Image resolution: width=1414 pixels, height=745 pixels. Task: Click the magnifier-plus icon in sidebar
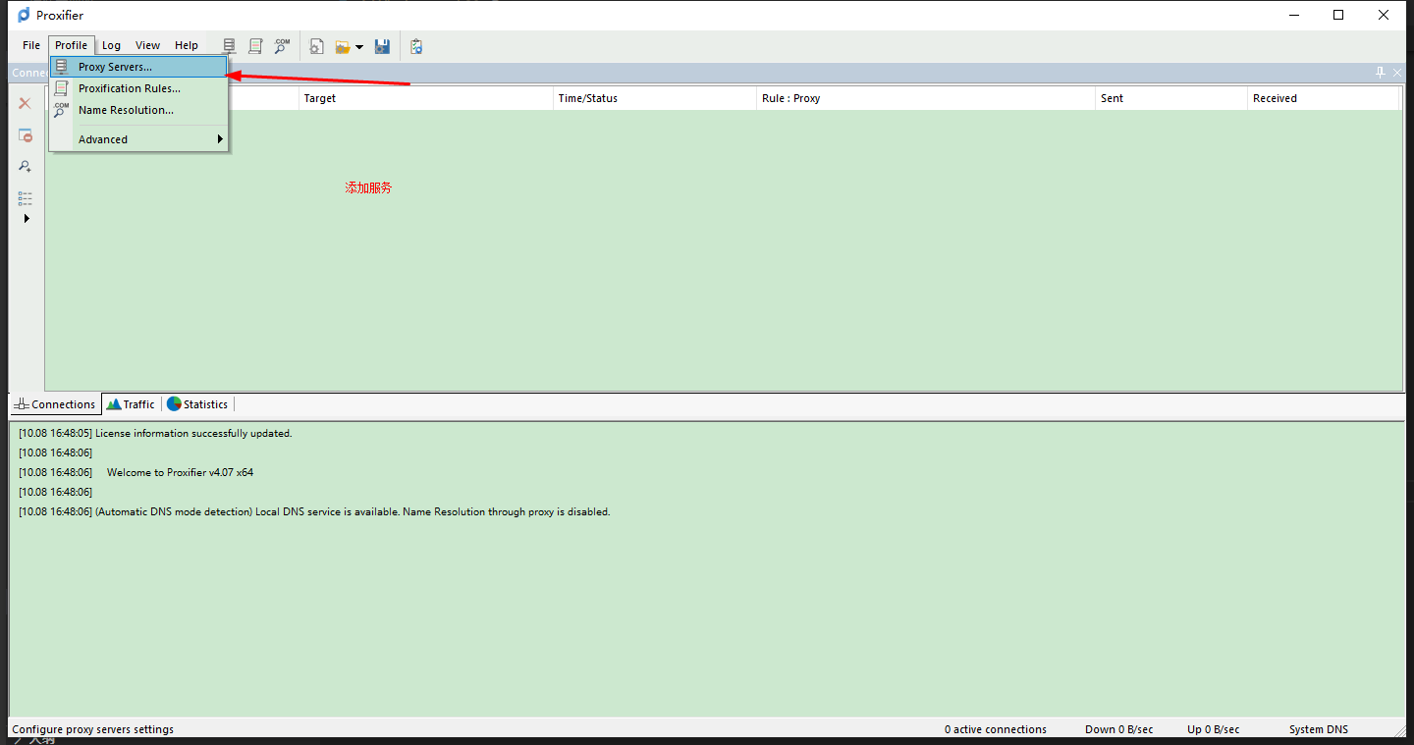pos(26,167)
